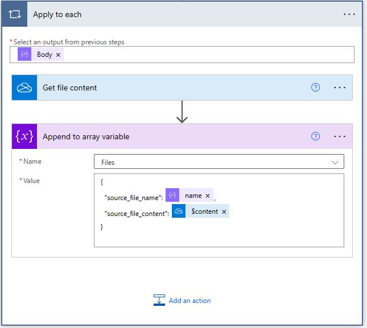Click the Select an output input field
Viewport: 367px width, 328px height.
205,55
